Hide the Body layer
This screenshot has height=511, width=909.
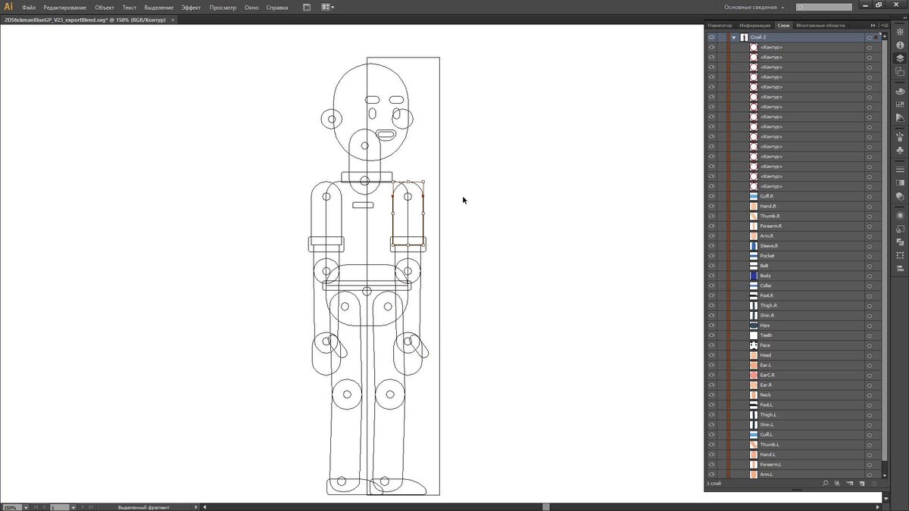click(711, 276)
